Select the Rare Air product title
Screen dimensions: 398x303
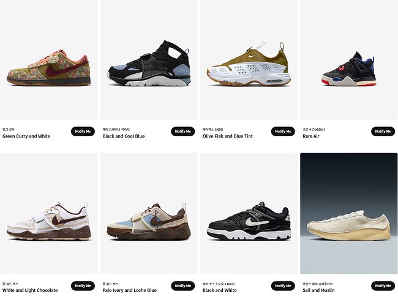(310, 136)
